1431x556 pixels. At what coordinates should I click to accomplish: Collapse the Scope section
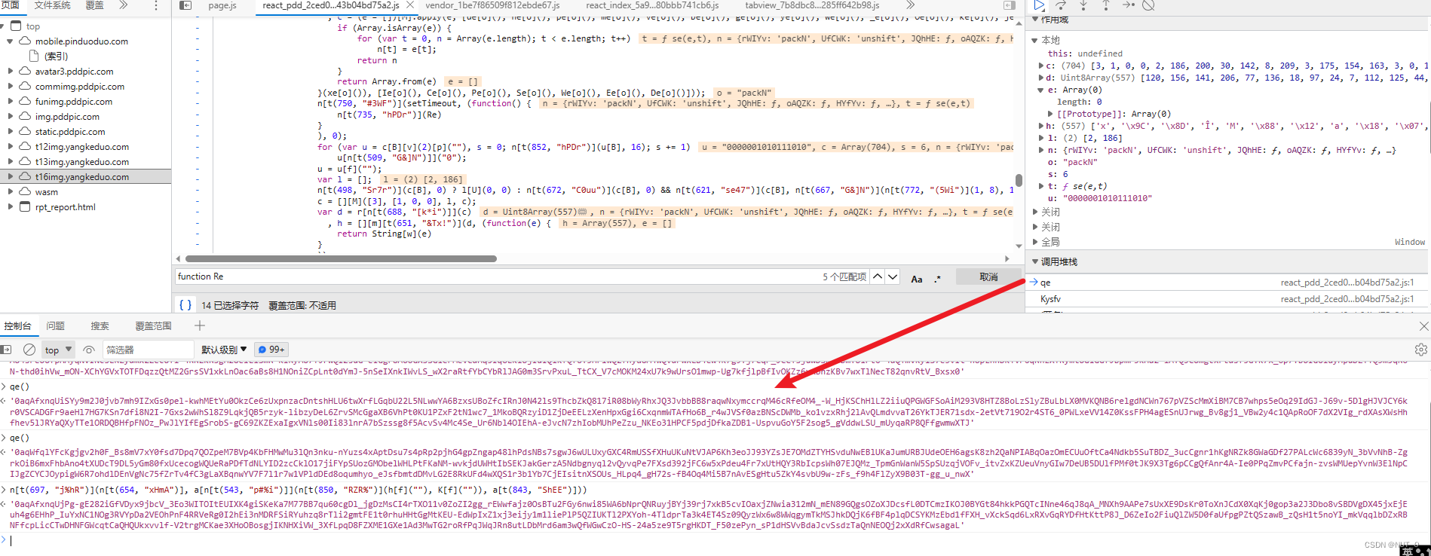(x=1035, y=19)
